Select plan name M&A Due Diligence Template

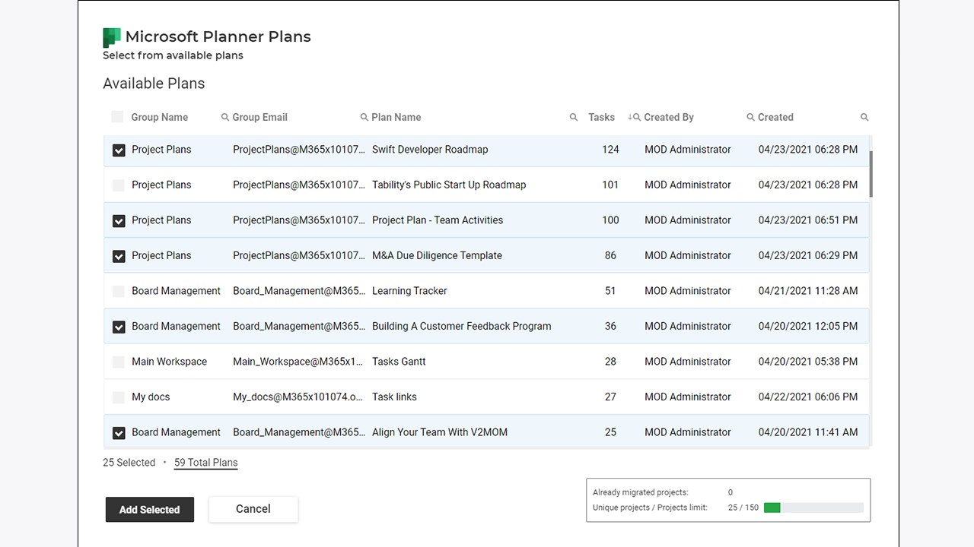point(437,255)
